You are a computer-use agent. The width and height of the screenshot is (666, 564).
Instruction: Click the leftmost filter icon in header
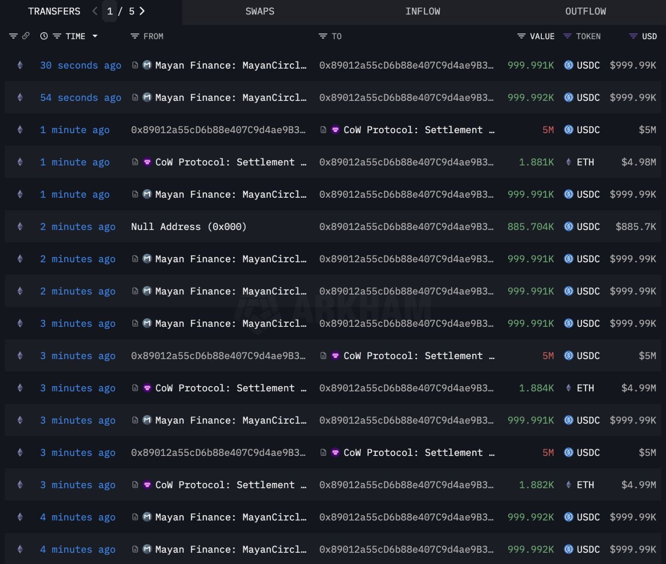point(13,36)
